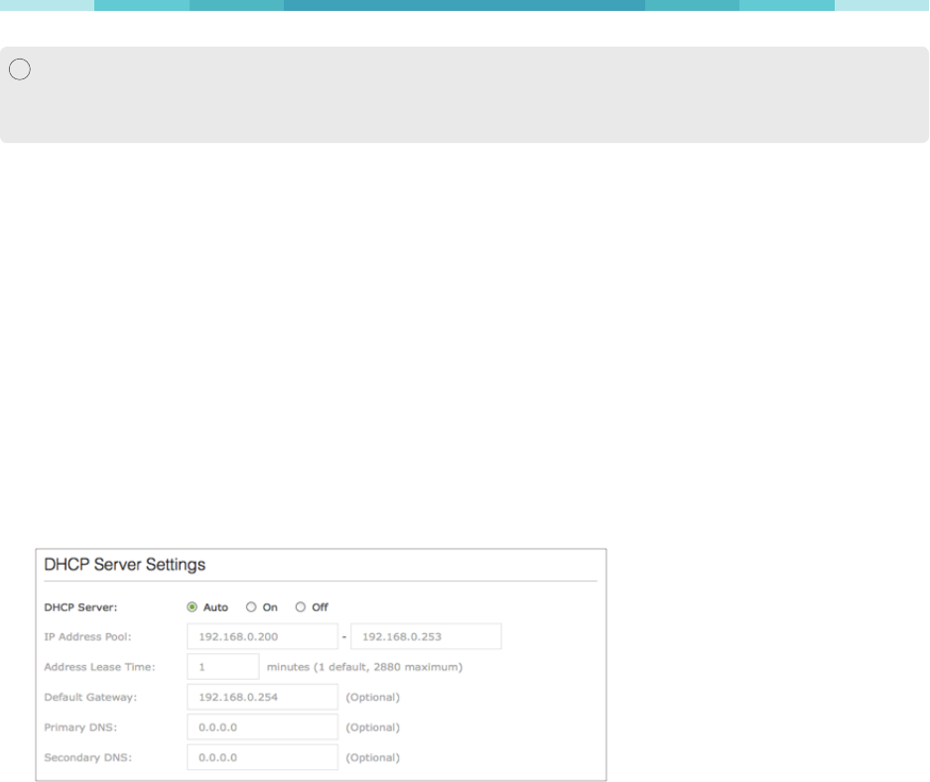The height and width of the screenshot is (782, 930).
Task: Click the (Optional) text beside Default Gateway
Action: [373, 698]
